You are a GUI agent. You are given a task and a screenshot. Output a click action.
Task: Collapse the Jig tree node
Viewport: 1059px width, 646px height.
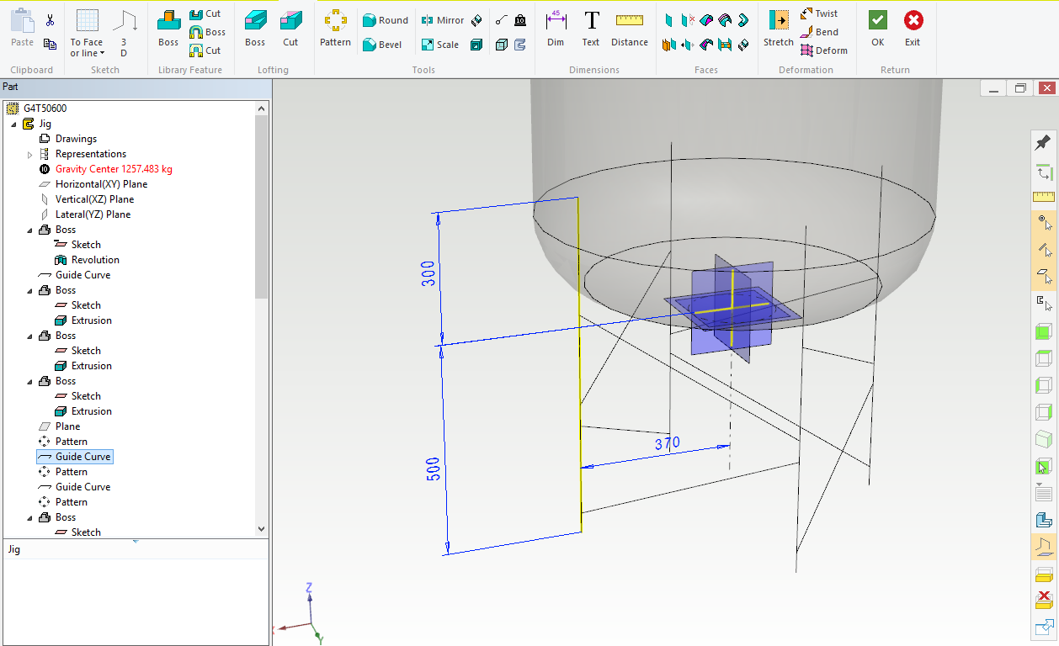tap(14, 124)
